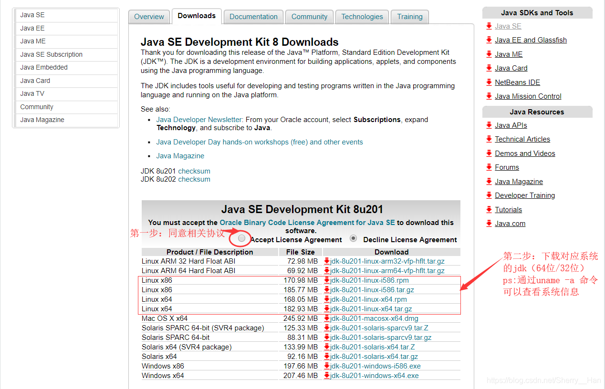This screenshot has height=389, width=605.
Task: Click download arrow icon beside jdk-8u201-linux-arm32-vfp-hflt.tar.gz
Action: [x=327, y=261]
